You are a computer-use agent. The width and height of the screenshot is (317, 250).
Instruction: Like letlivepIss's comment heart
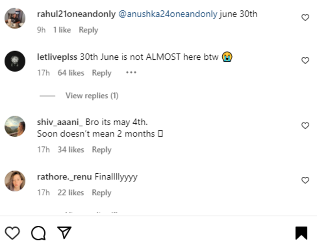pyautogui.click(x=305, y=61)
